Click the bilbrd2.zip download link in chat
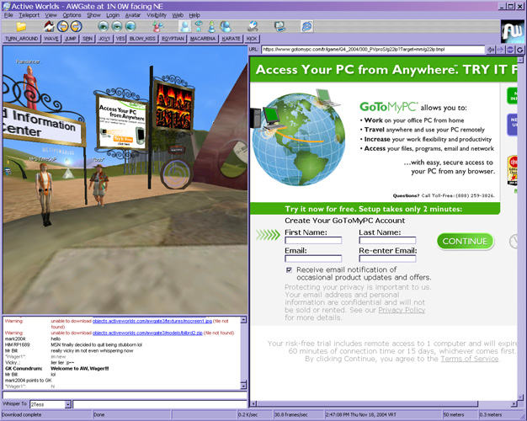The image size is (527, 421). pos(147,333)
